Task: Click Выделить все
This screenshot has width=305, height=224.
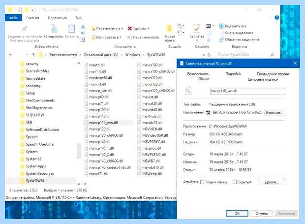Action: pyautogui.click(x=233, y=26)
